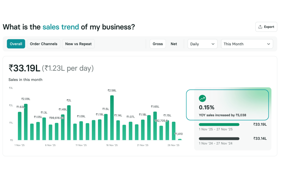Viewport: 281px width, 179px height.
Task: Click the ₹1.63L first bar of November
Action: [x=19, y=126]
